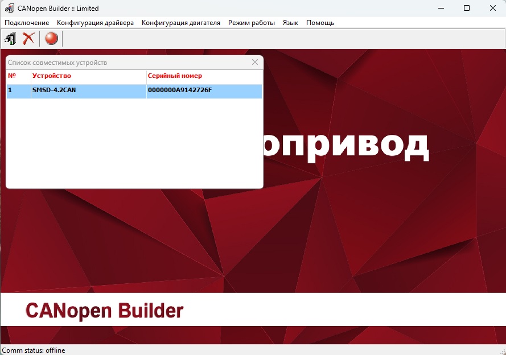Image resolution: width=506 pixels, height=355 pixels.
Task: Minimize the CANopen Builder window
Action: (441, 8)
